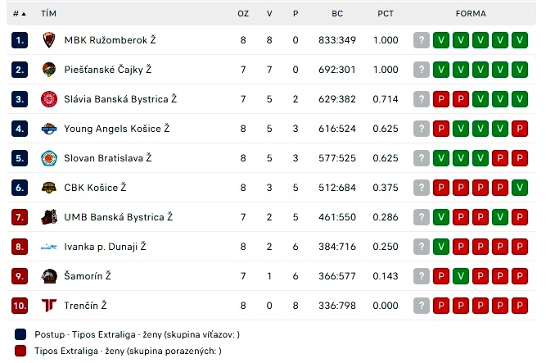Click the dark blue Postup legend swatch
The height and width of the screenshot is (363, 546).
tap(20, 334)
